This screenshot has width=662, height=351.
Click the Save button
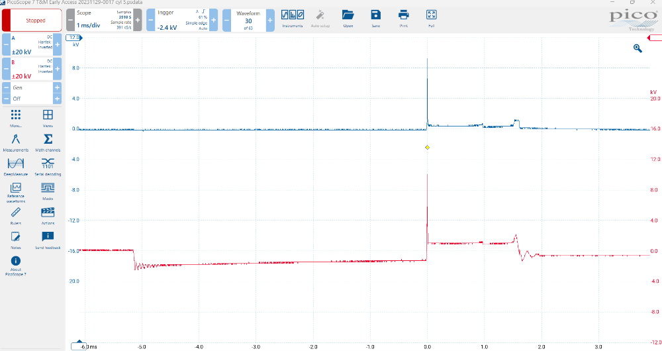tap(375, 18)
